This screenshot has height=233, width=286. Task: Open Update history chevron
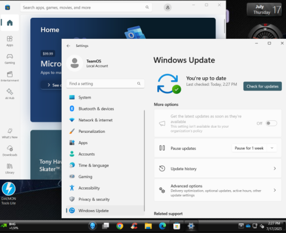pos(275,168)
